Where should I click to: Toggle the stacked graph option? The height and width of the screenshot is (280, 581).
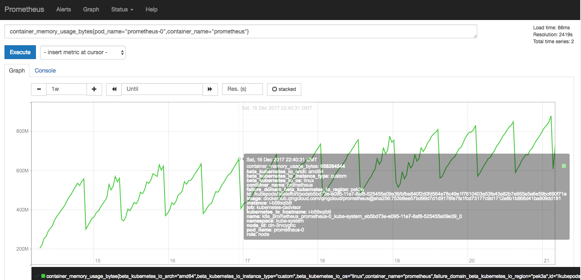[x=284, y=89]
